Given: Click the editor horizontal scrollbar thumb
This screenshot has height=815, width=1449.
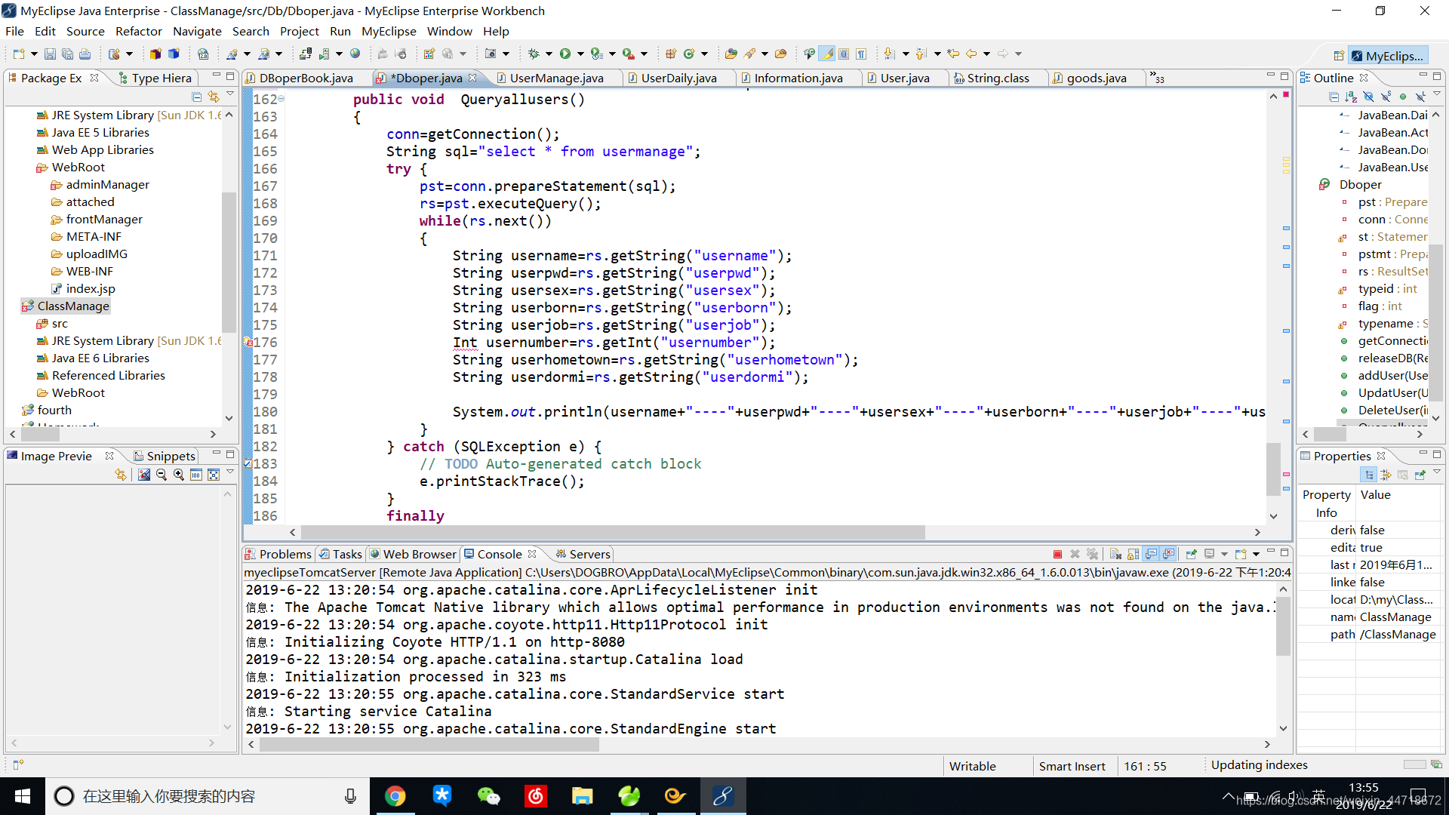Looking at the screenshot, I should (613, 532).
